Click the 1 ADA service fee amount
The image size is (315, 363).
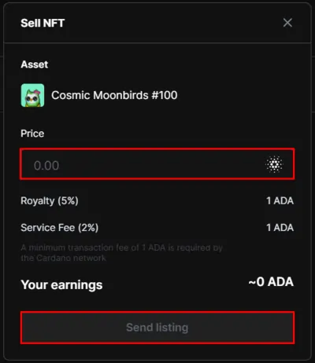(280, 228)
